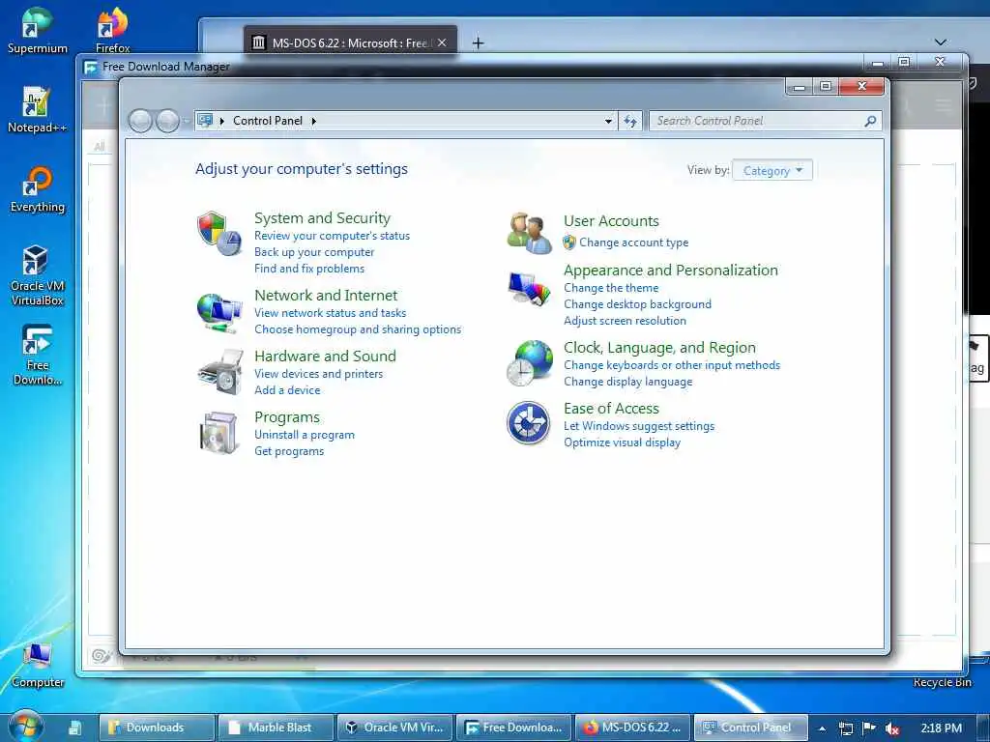Open the Appearance and Personalization monitor icon
The image size is (990, 742).
click(x=529, y=289)
